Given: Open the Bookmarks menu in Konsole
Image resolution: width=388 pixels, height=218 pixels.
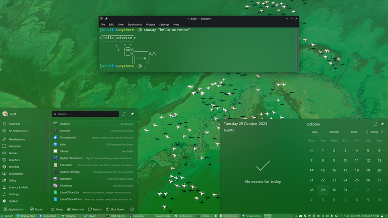Looking at the screenshot, I should [135, 25].
